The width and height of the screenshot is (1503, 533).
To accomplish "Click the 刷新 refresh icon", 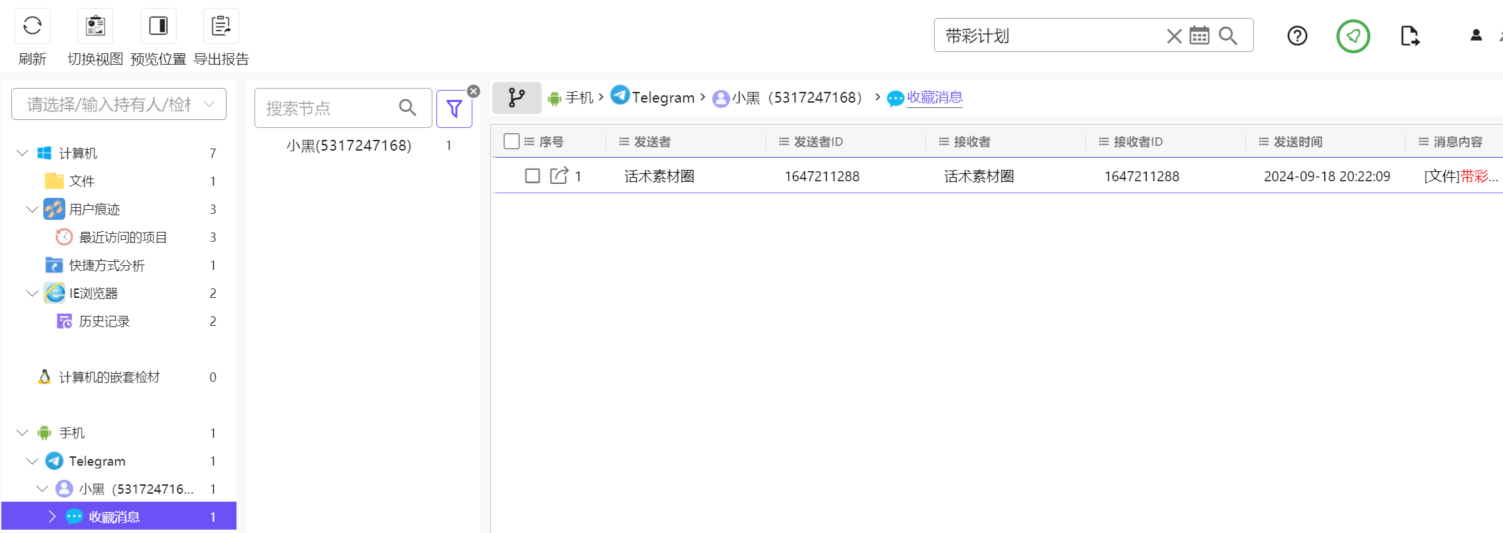I will [x=32, y=27].
